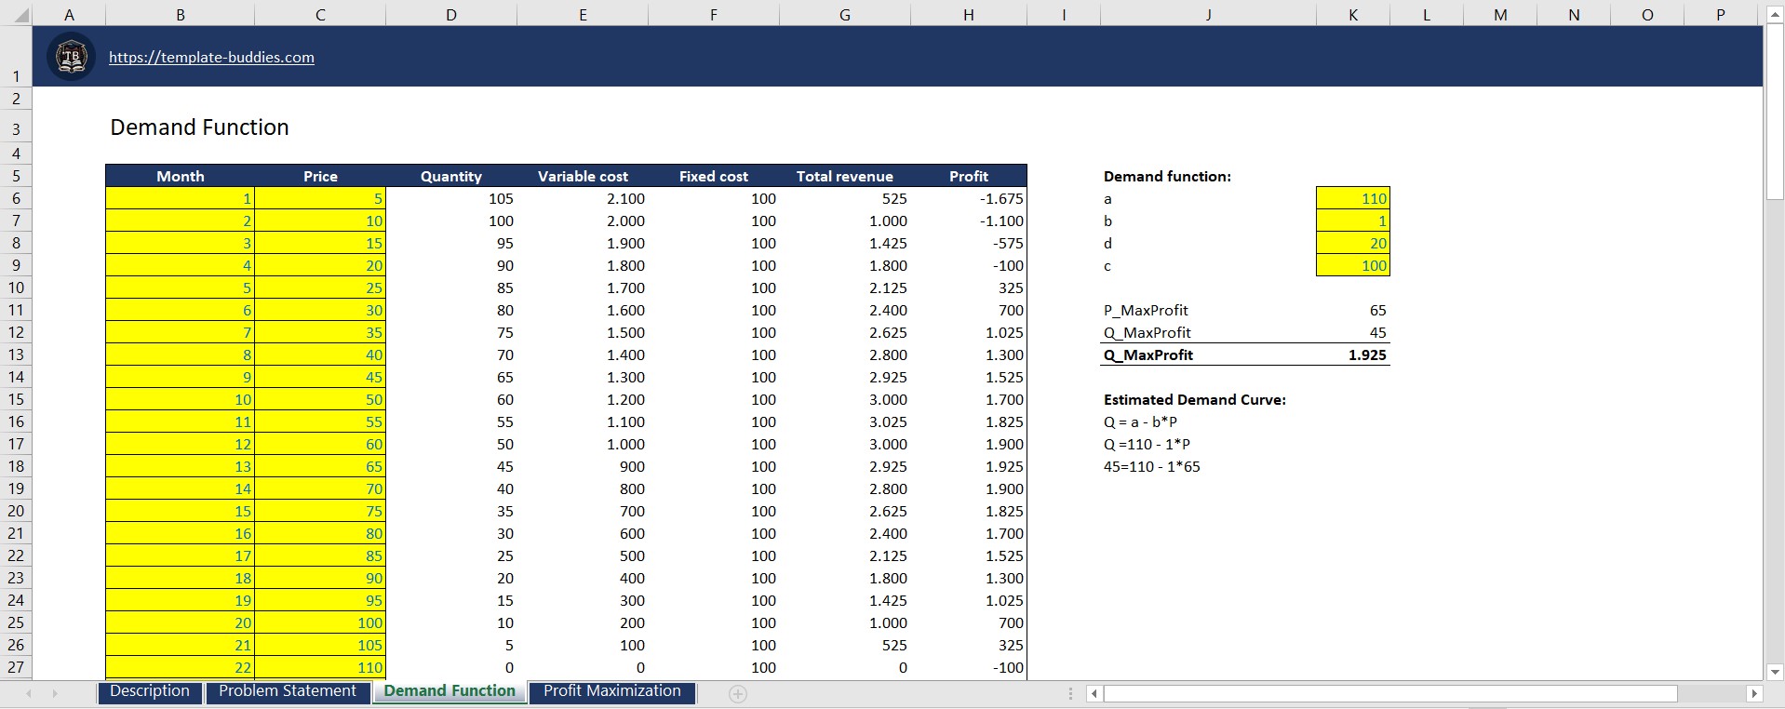Image resolution: width=1785 pixels, height=709 pixels.
Task: Select the 'b' parameter value 1
Action: [1353, 221]
